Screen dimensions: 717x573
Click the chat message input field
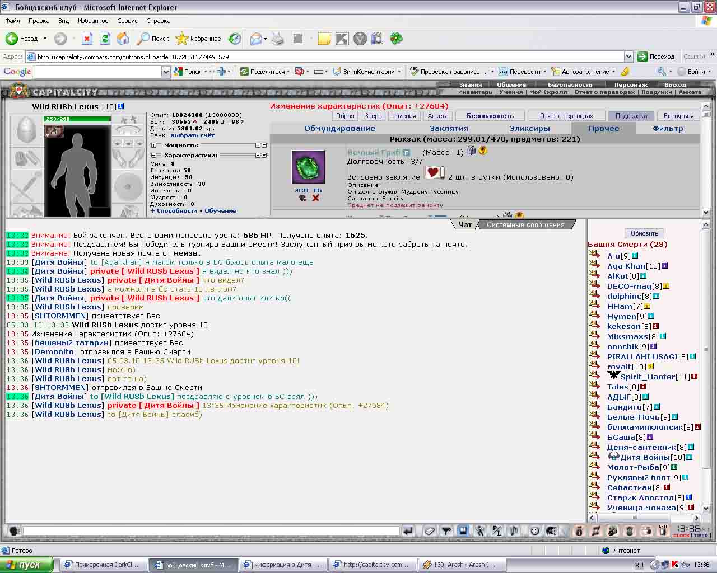click(x=211, y=530)
